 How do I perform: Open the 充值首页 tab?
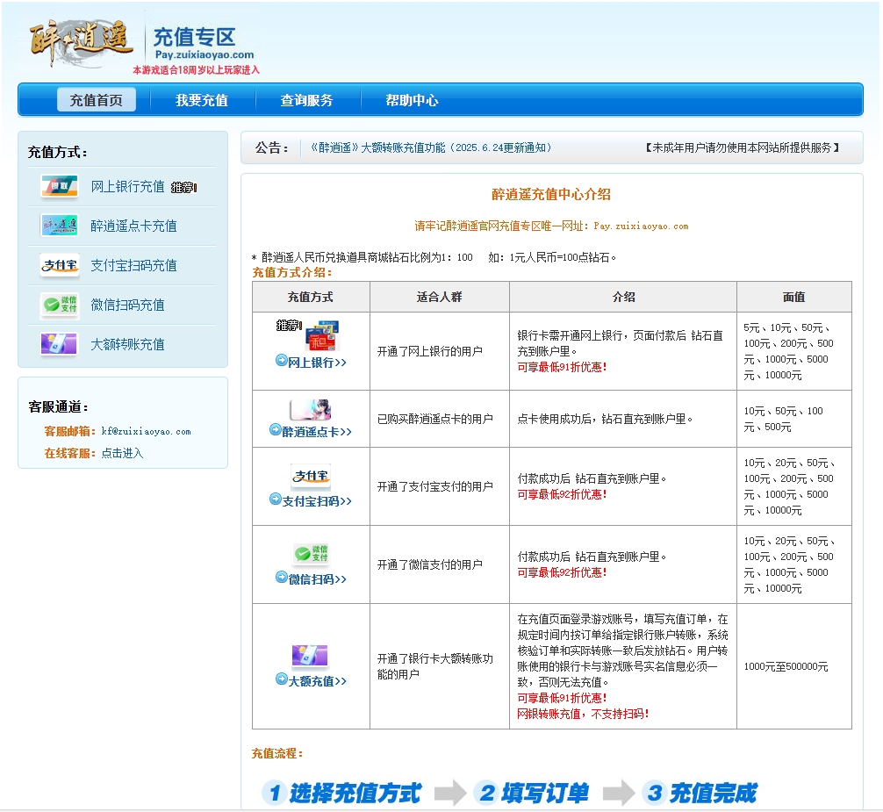point(97,100)
